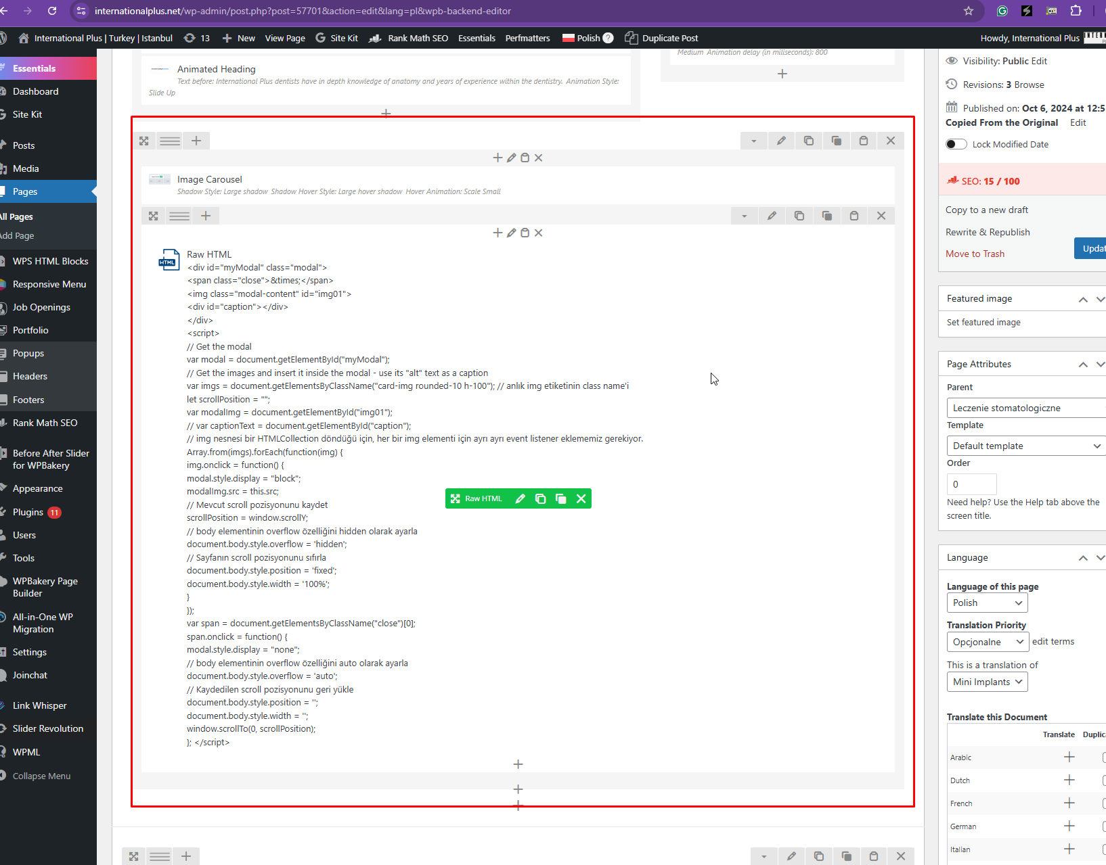Browse revisions link

click(x=1029, y=85)
